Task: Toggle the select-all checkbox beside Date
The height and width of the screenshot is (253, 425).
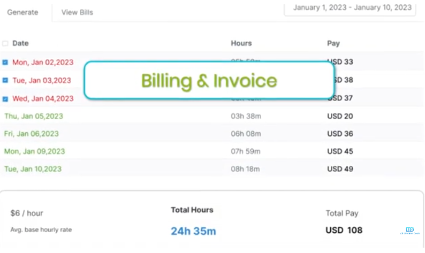Action: tap(5, 43)
